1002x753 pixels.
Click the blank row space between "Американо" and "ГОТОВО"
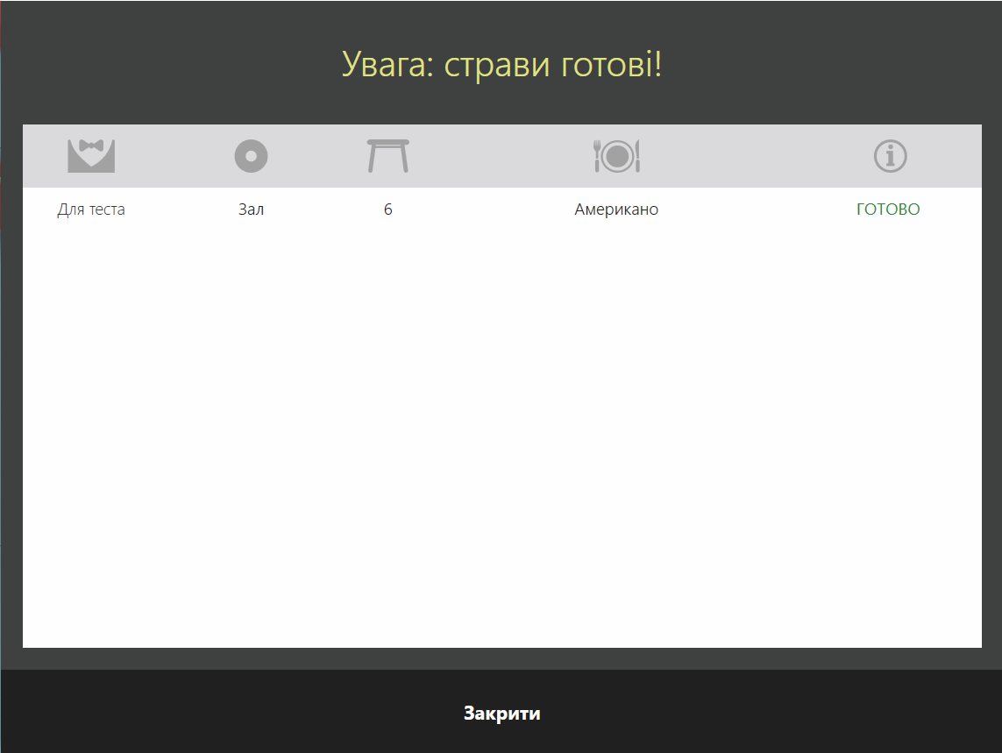(x=754, y=210)
